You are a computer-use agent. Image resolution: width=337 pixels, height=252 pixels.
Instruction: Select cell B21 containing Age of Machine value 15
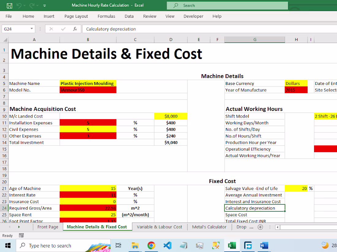88,188
